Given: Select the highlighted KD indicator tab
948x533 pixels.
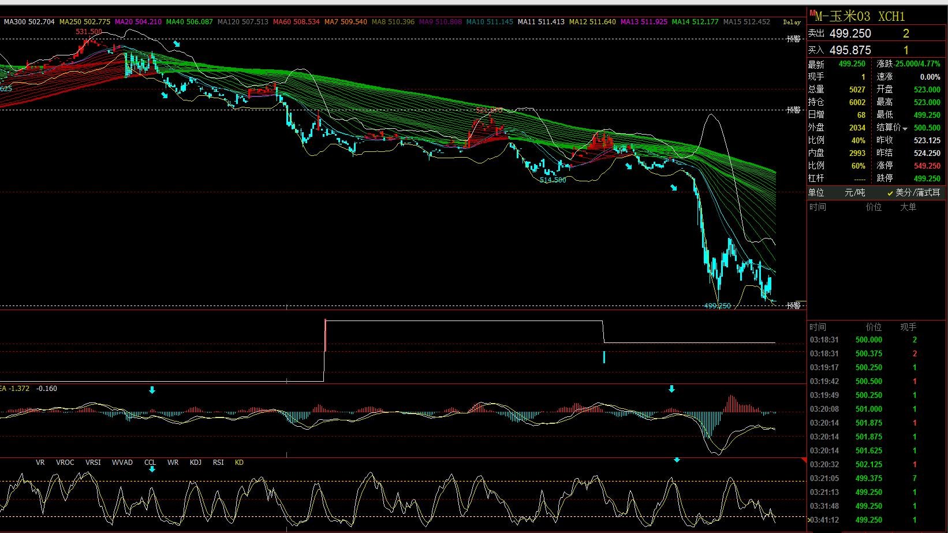Looking at the screenshot, I should pos(239,463).
